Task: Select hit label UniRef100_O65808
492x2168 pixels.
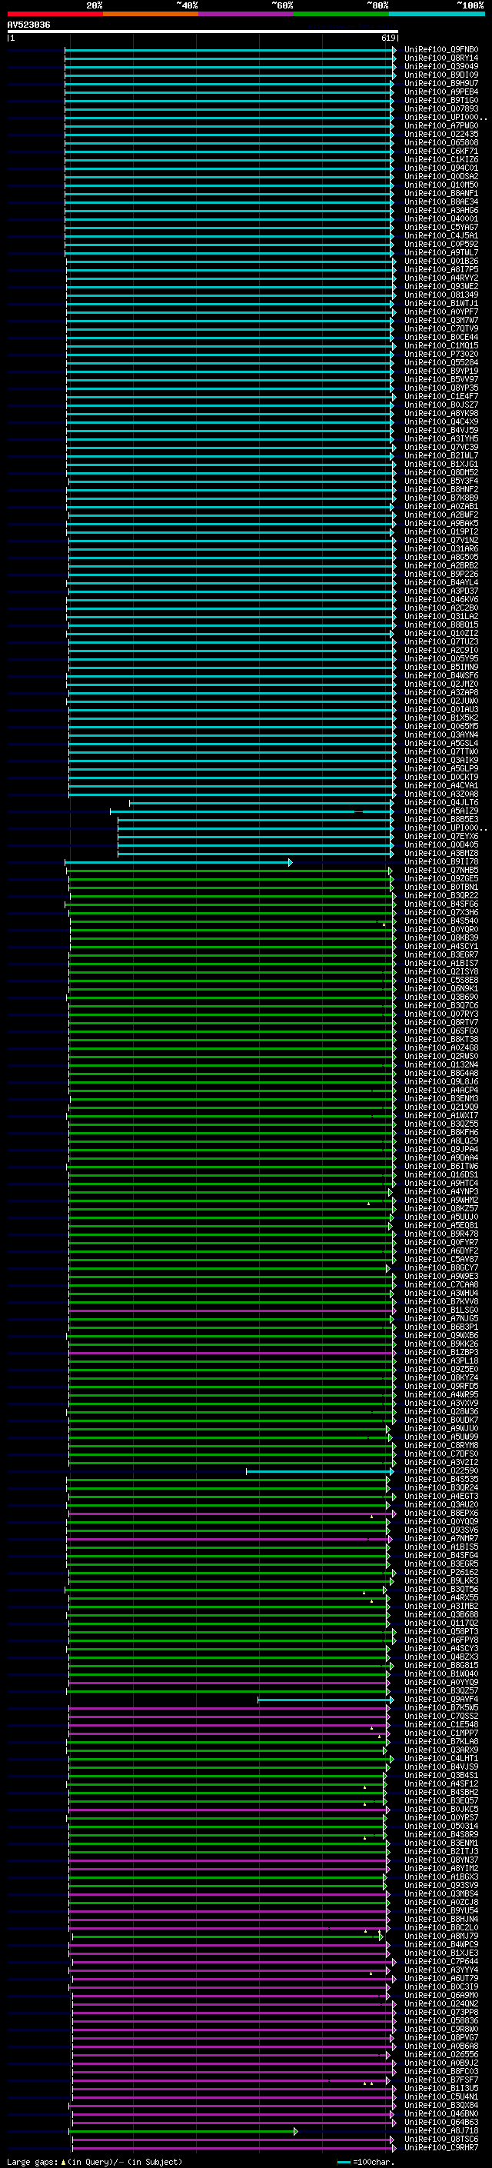Action: (x=441, y=142)
